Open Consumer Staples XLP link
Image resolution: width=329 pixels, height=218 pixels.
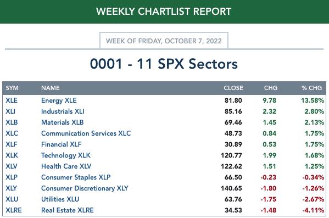76,177
